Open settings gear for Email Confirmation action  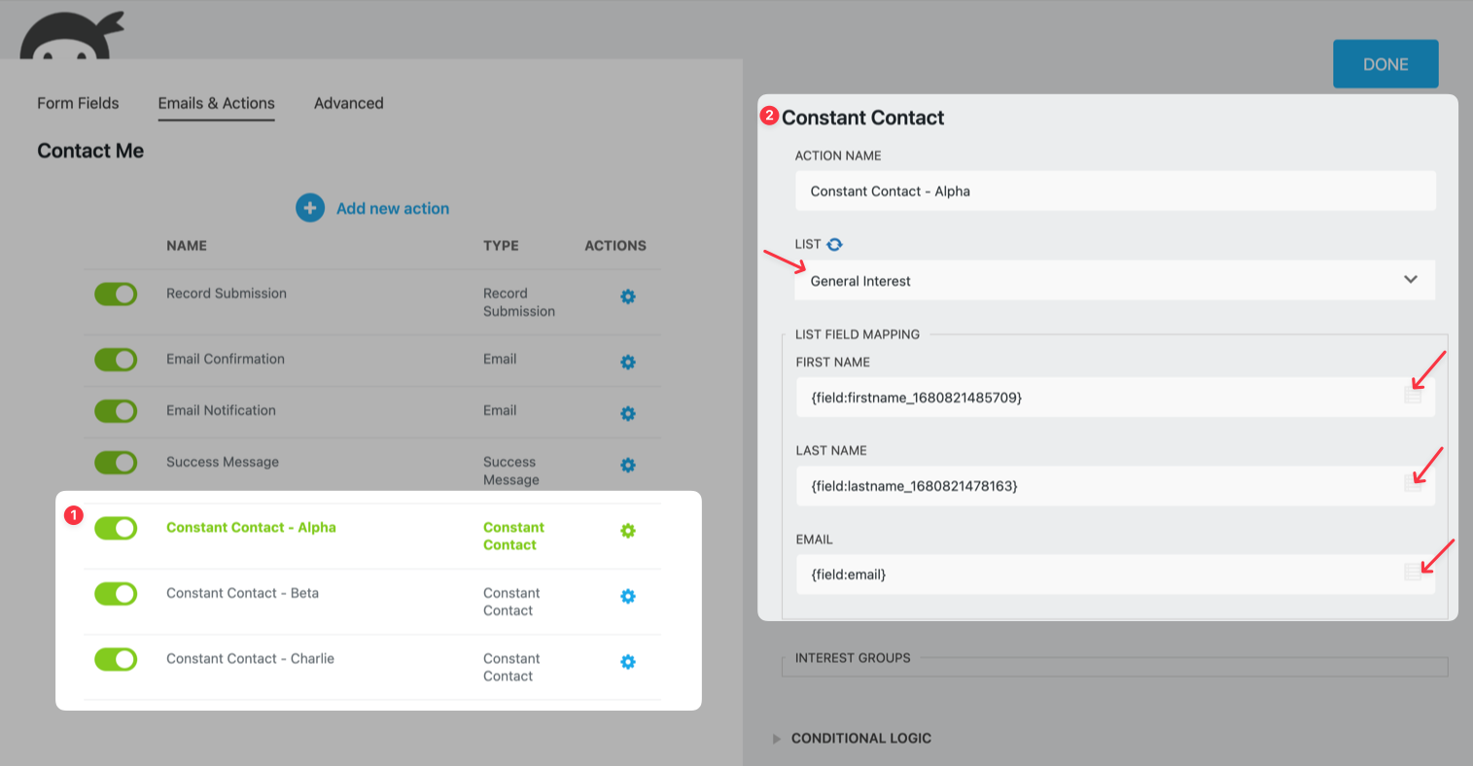[x=628, y=362]
